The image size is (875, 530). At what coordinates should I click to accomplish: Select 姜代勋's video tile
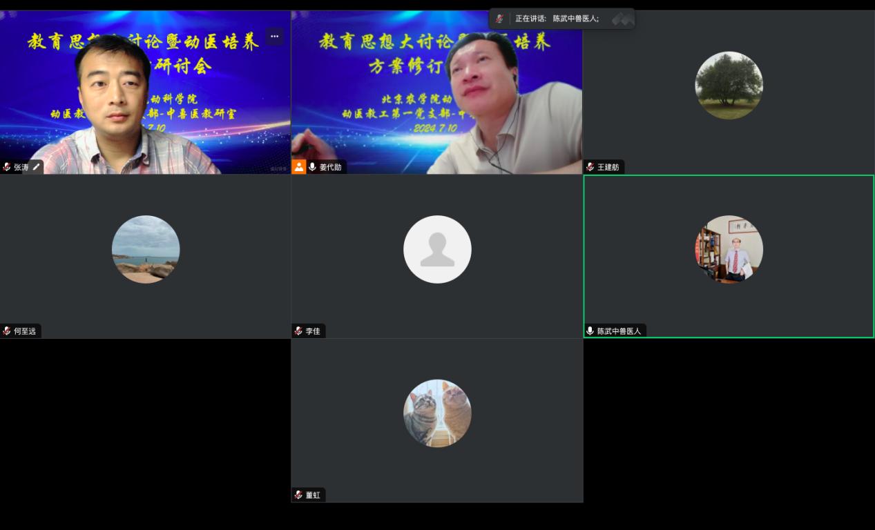tap(436, 92)
